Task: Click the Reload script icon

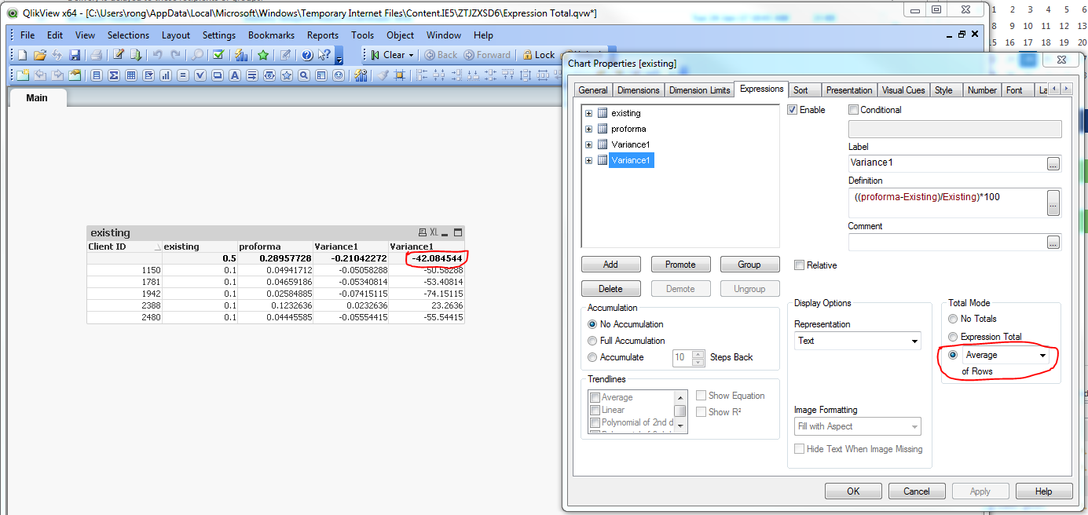Action: point(136,55)
